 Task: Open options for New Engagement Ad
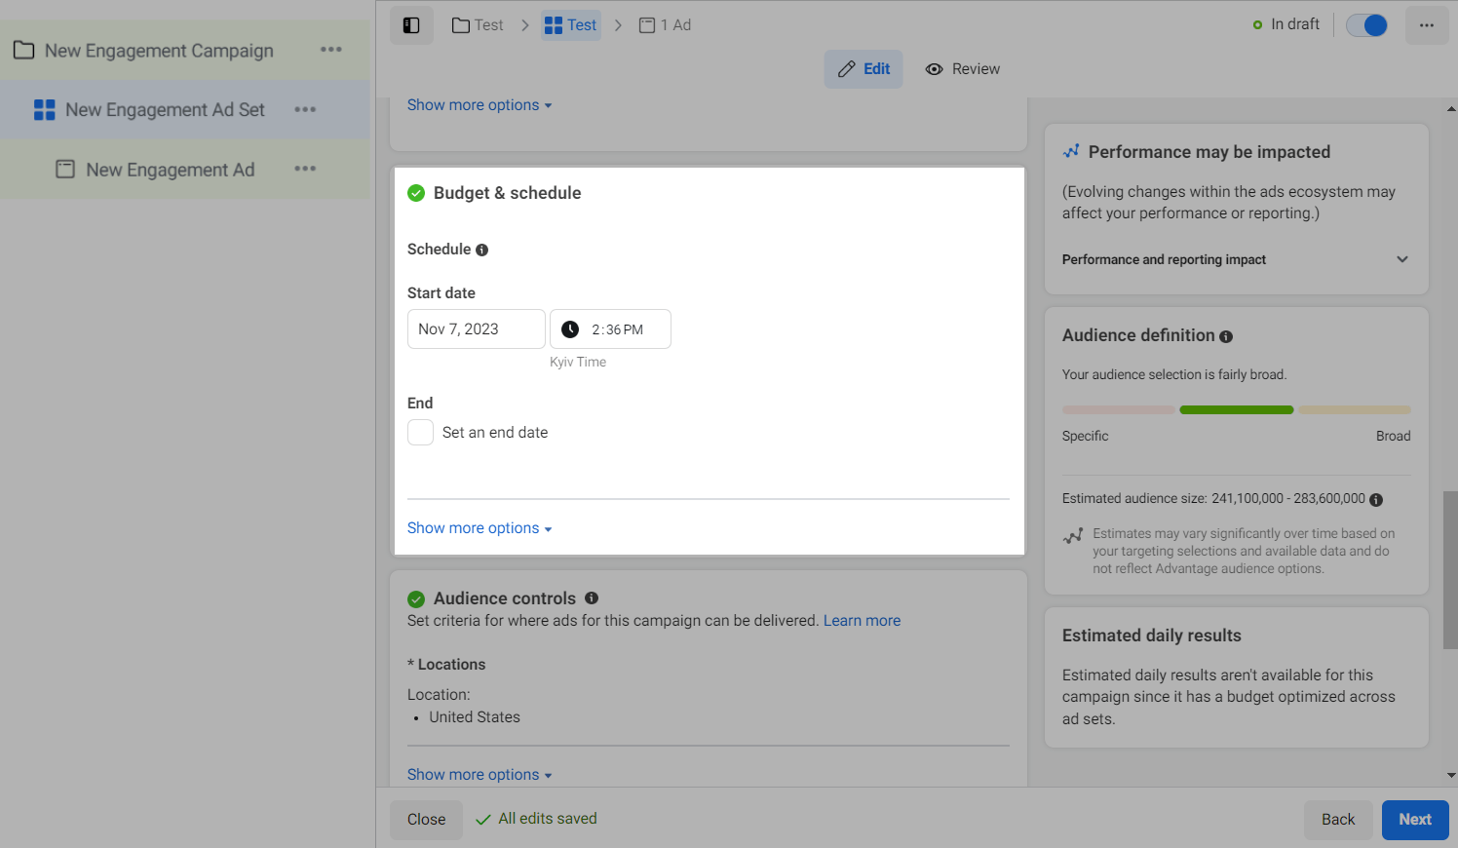click(305, 169)
